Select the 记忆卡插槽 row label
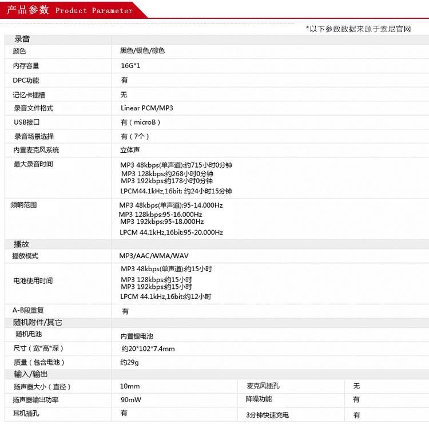This screenshot has width=429, height=432. coord(29,95)
